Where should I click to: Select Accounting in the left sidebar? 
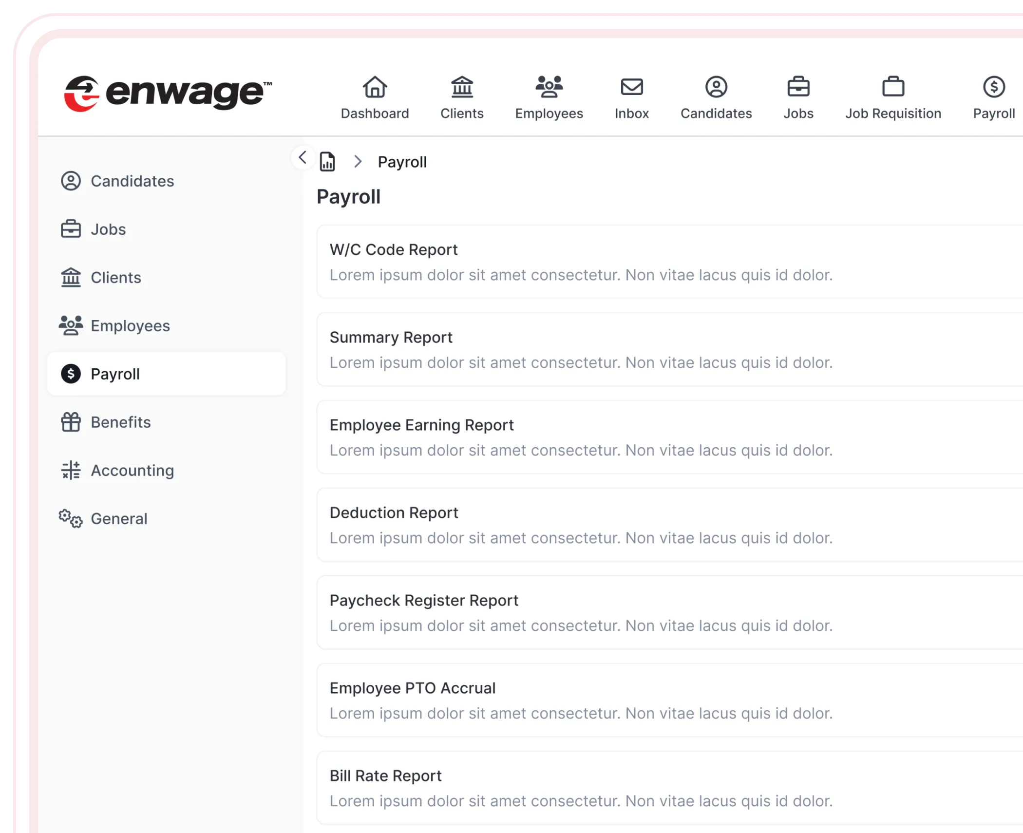[132, 471]
